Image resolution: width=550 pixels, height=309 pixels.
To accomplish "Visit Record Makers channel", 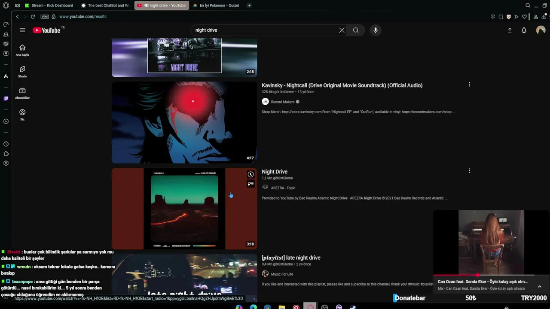I will 282,102.
